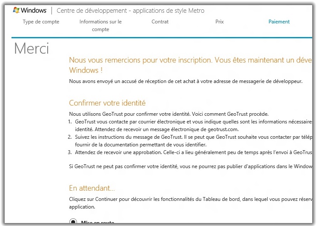Open the Type de compte step
Image resolution: width=319 pixels, height=226 pixels.
(41, 22)
